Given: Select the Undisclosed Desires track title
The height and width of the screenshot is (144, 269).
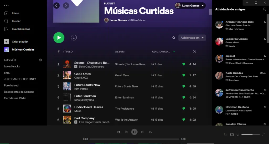Looking at the screenshot, I should (x=89, y=107).
